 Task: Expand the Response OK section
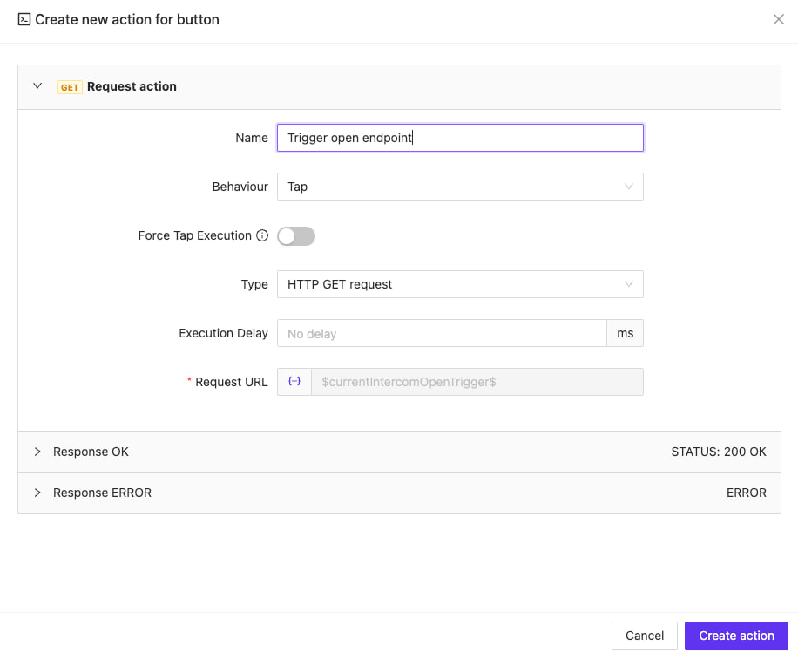(37, 452)
